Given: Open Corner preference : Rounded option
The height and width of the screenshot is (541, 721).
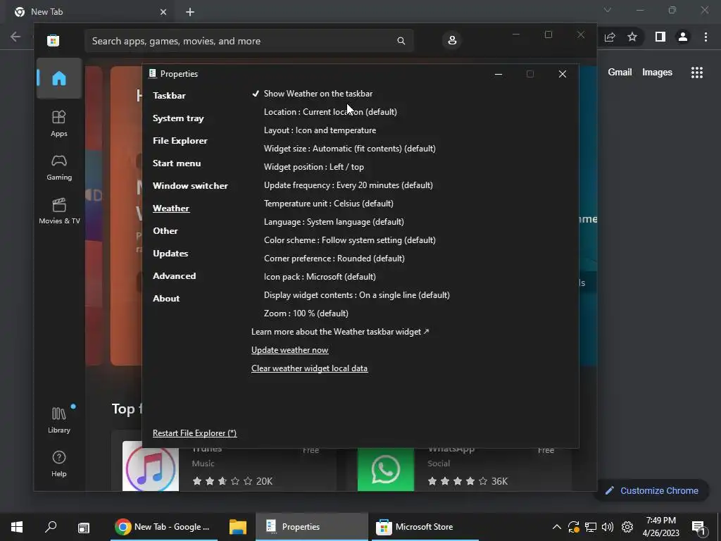Looking at the screenshot, I should coord(334,259).
